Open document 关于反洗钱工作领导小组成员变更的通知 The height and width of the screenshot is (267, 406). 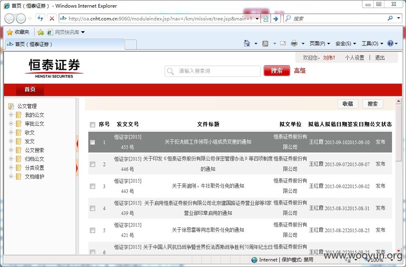tap(208, 142)
